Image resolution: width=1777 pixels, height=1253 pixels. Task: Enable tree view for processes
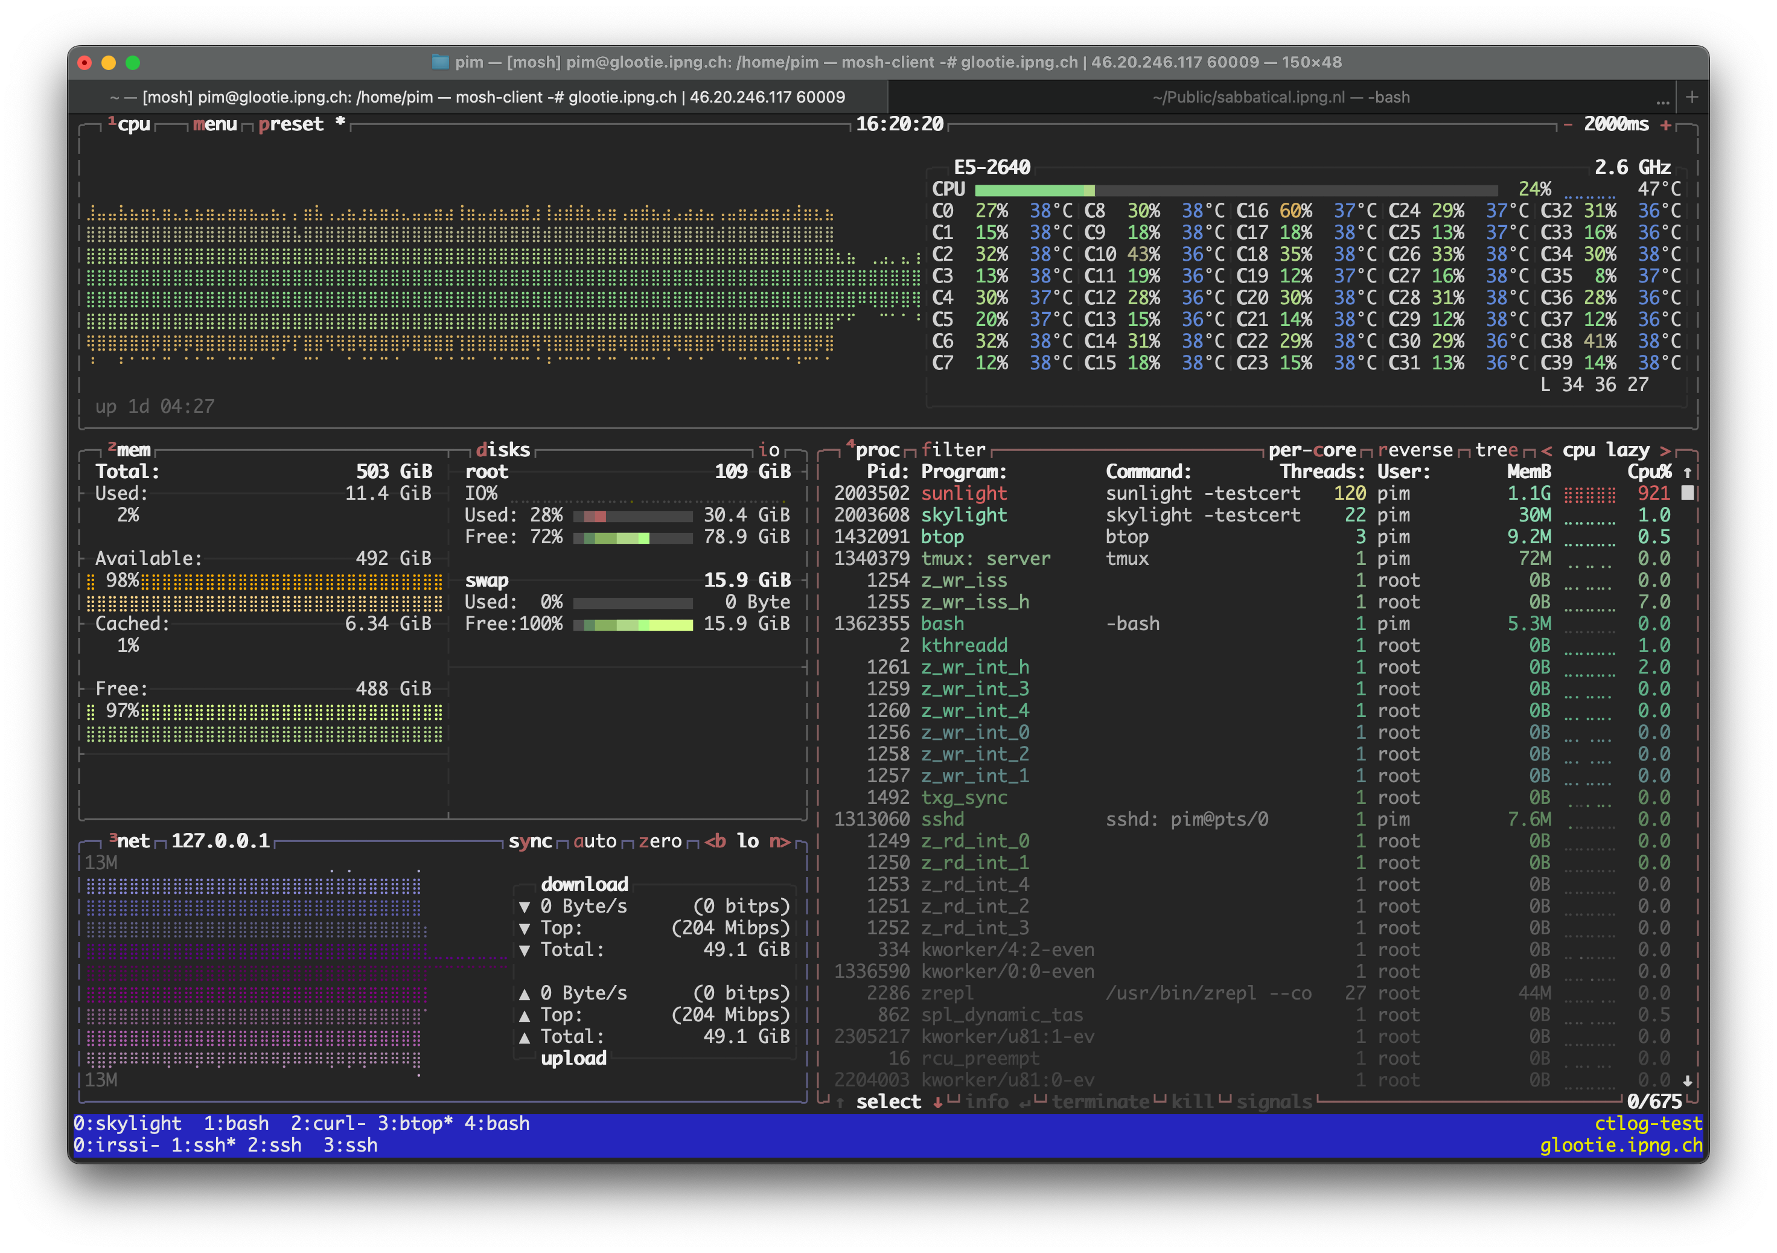click(1496, 450)
